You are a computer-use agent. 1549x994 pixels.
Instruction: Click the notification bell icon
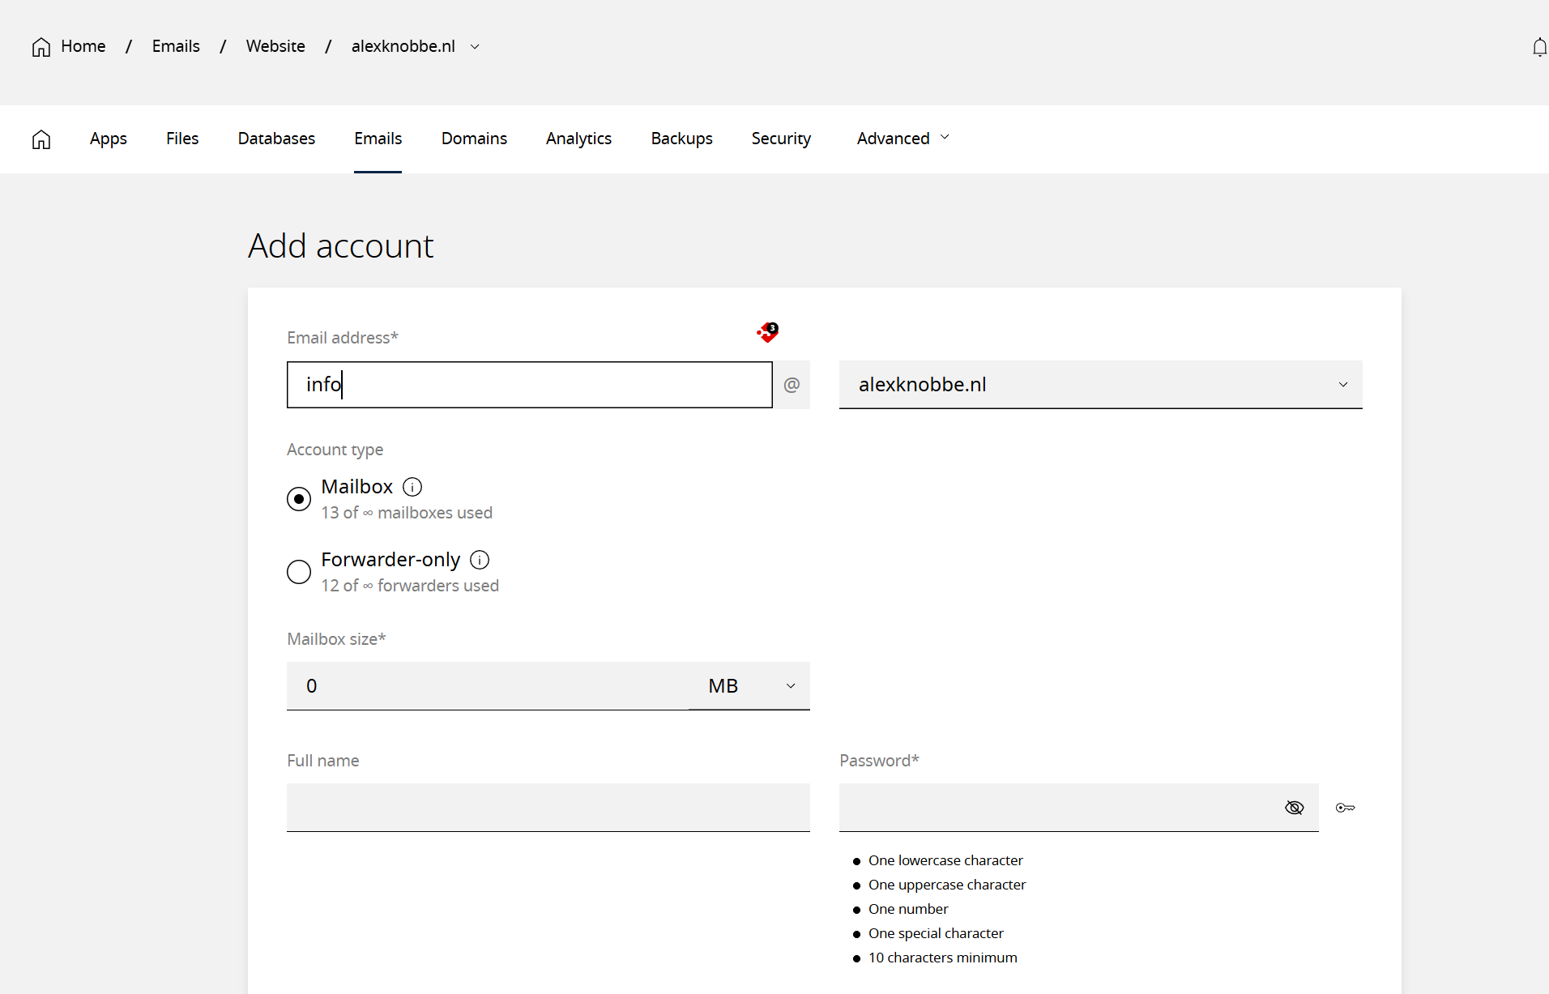[1539, 47]
